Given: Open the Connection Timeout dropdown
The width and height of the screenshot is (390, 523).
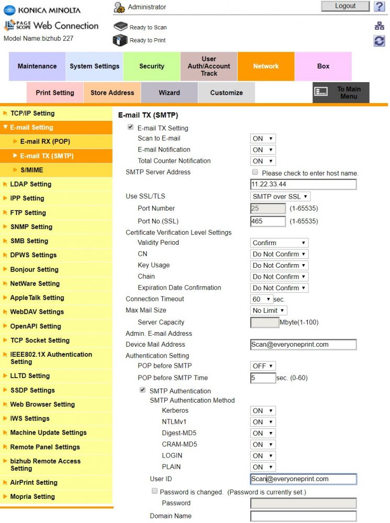Looking at the screenshot, I should (261, 299).
